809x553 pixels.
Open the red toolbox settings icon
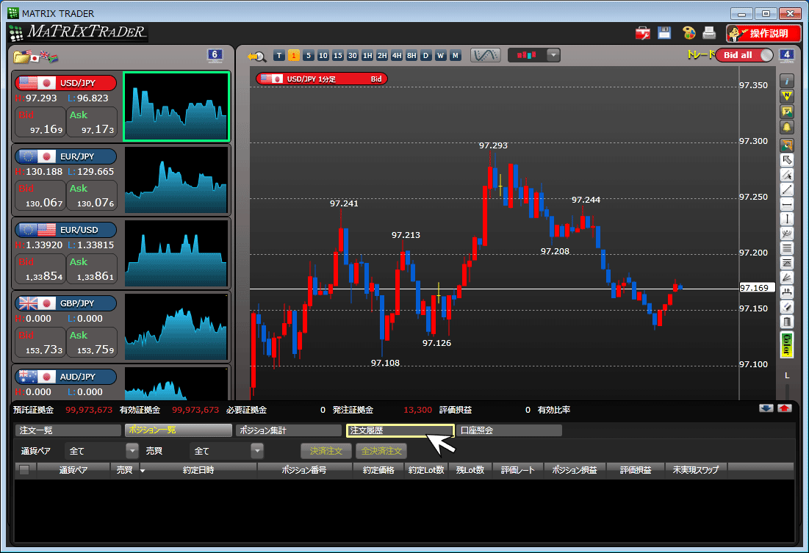coord(643,33)
